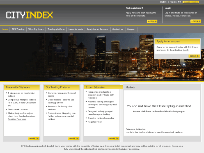The image size is (204, 153).
Task: Select the English language link
Action: click(163, 2)
